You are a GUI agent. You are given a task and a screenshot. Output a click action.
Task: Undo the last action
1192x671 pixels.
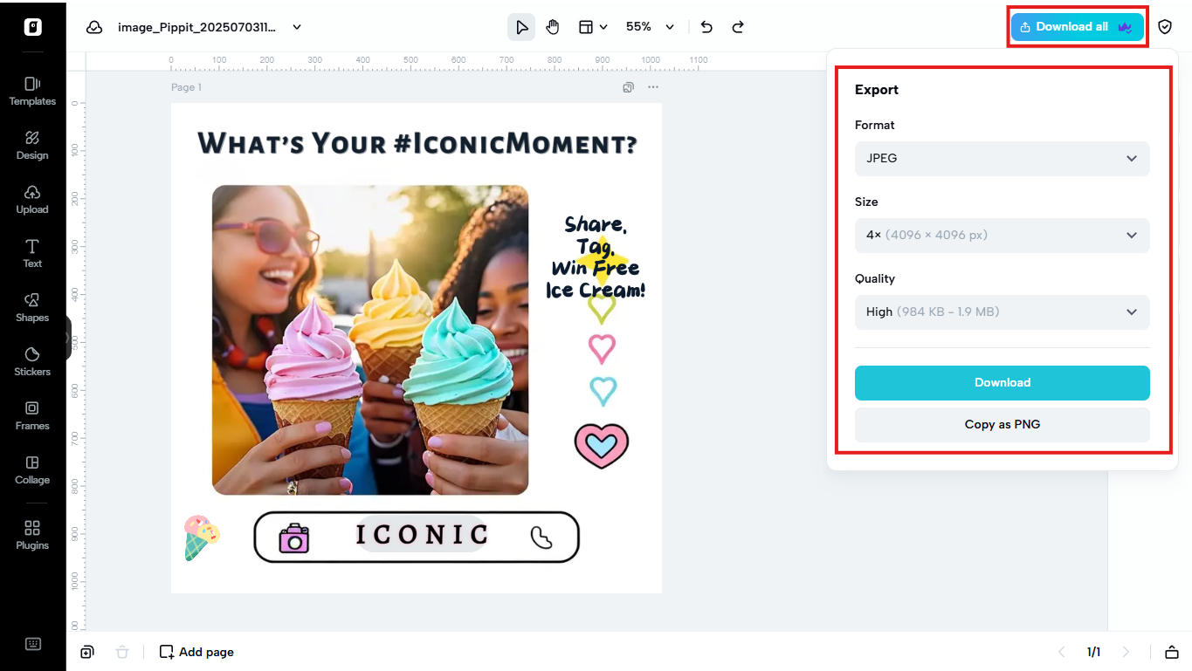[706, 27]
